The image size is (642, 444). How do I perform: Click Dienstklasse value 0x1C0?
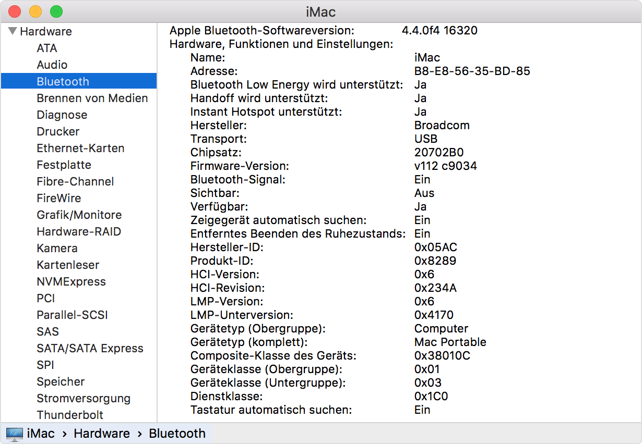431,396
